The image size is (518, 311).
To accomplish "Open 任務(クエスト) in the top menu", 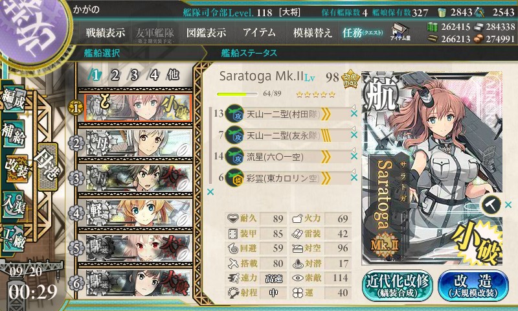I will [363, 32].
